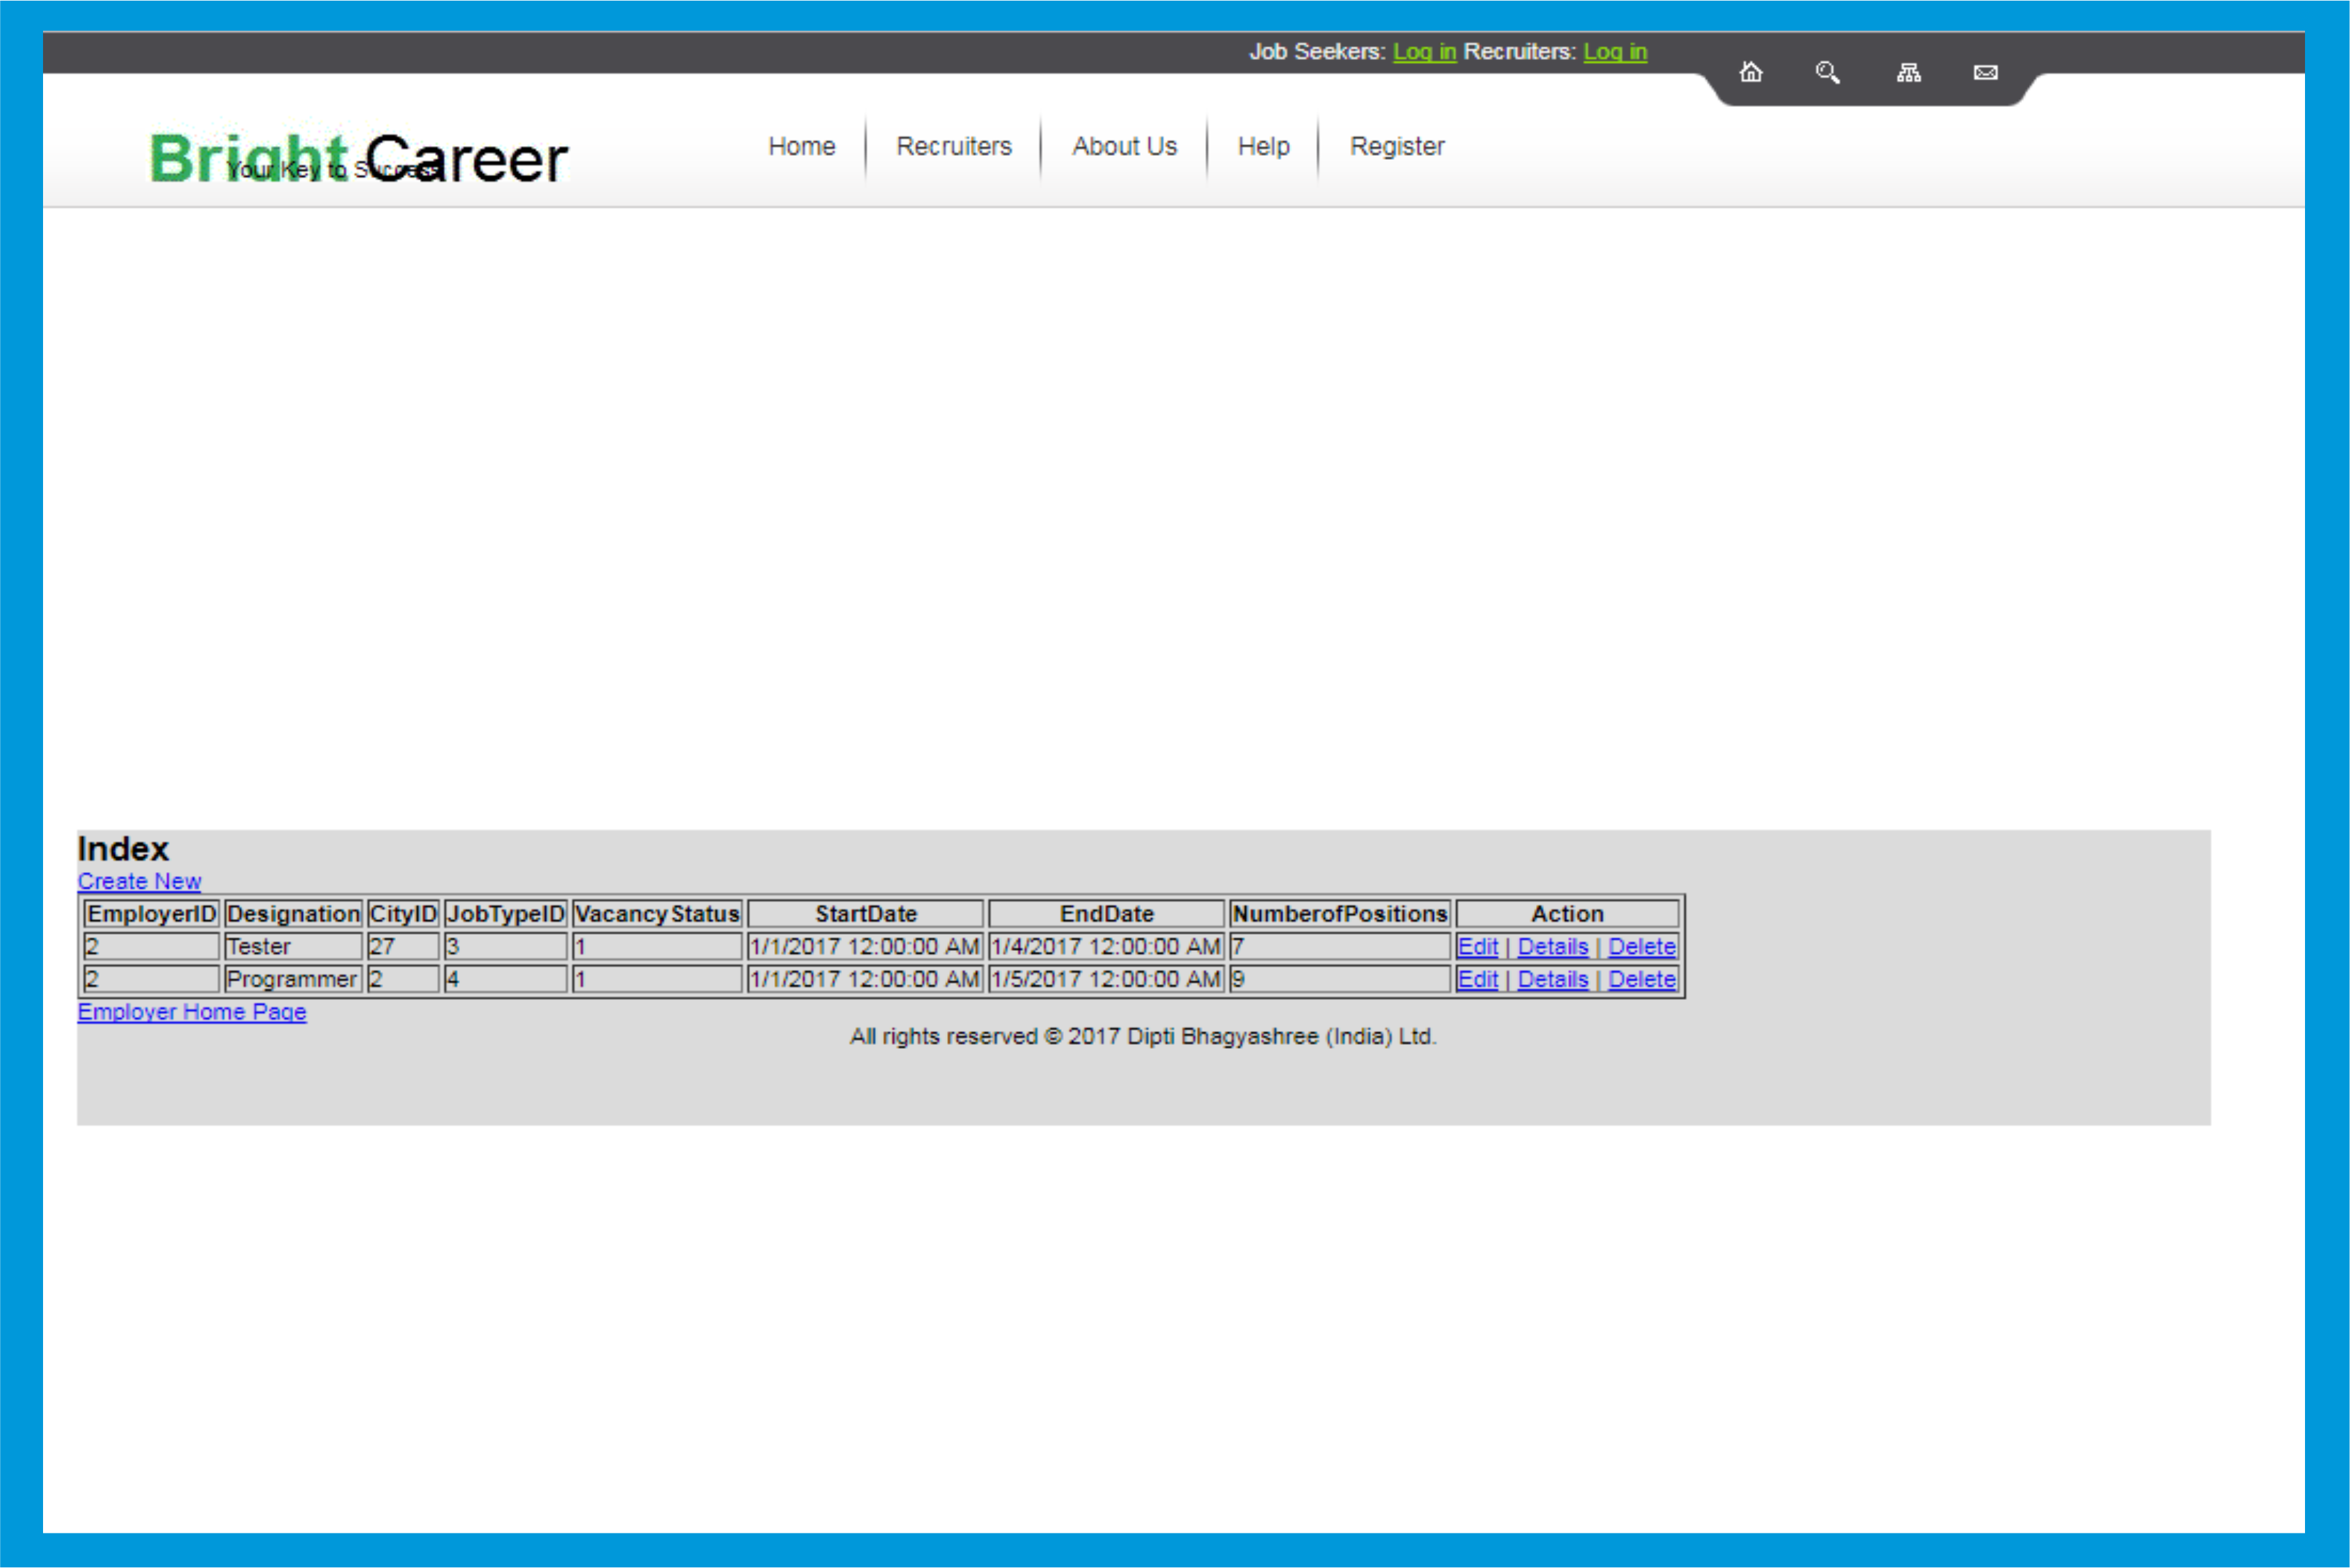Click Edit action for Tester vacancy
Viewport: 2350px width, 1568px height.
pyautogui.click(x=1475, y=945)
